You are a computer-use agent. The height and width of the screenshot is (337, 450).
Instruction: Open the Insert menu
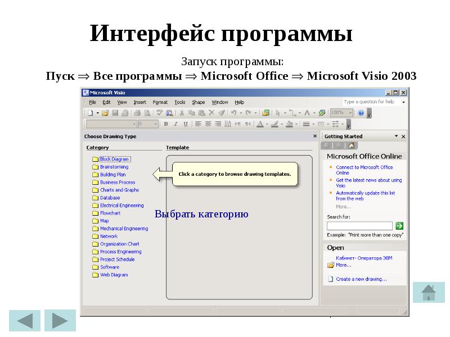(x=139, y=102)
